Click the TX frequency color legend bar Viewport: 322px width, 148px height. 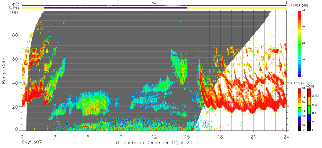click(299, 109)
